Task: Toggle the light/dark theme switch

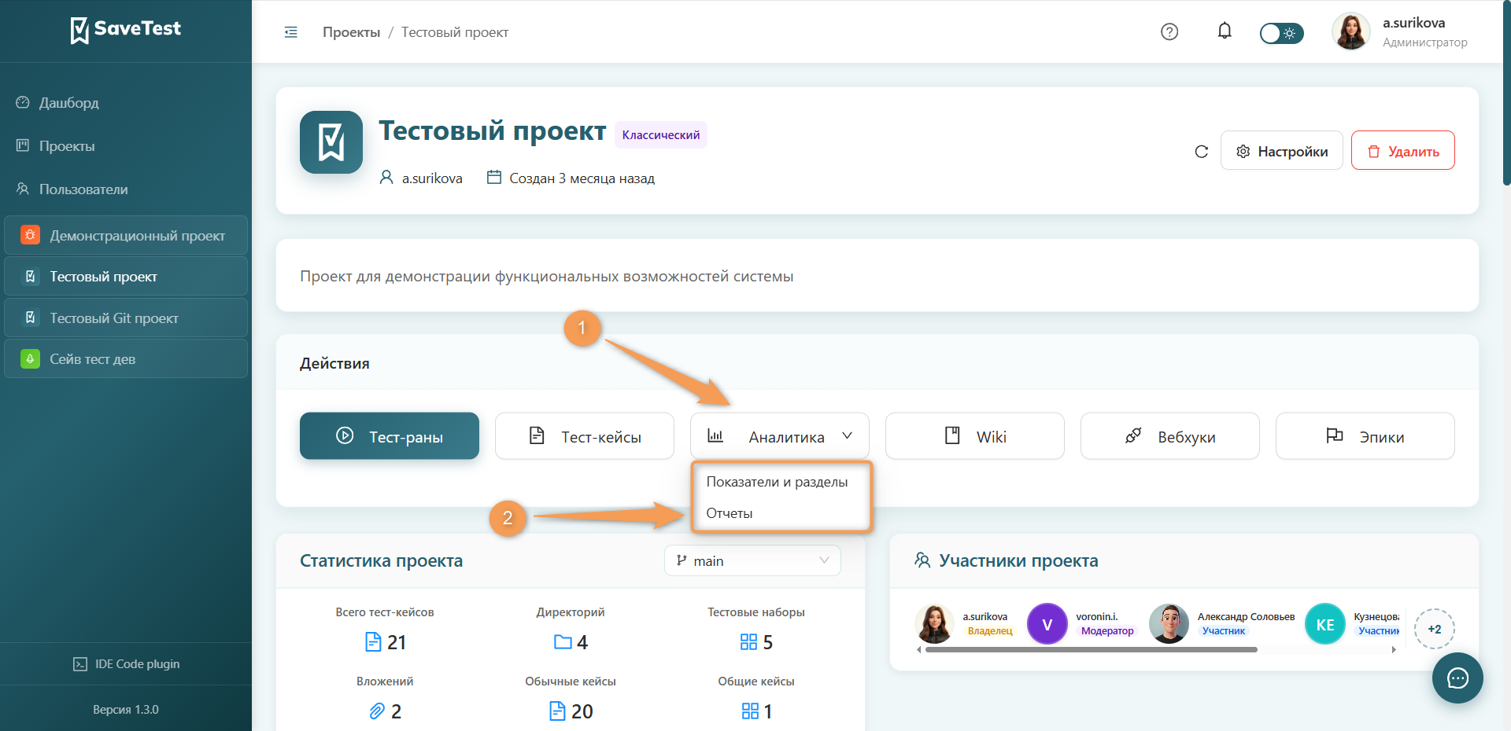Action: [1281, 33]
